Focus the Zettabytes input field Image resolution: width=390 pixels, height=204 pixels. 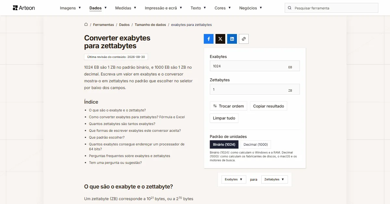pyautogui.click(x=255, y=89)
